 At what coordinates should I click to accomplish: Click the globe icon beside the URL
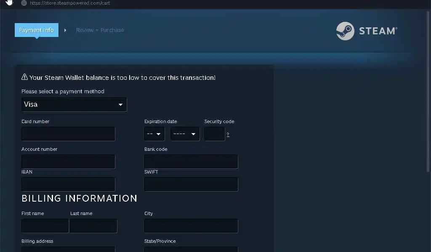(x=24, y=3)
